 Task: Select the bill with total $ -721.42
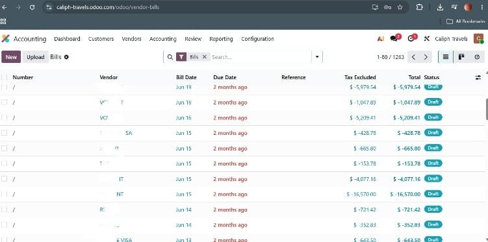point(4,210)
